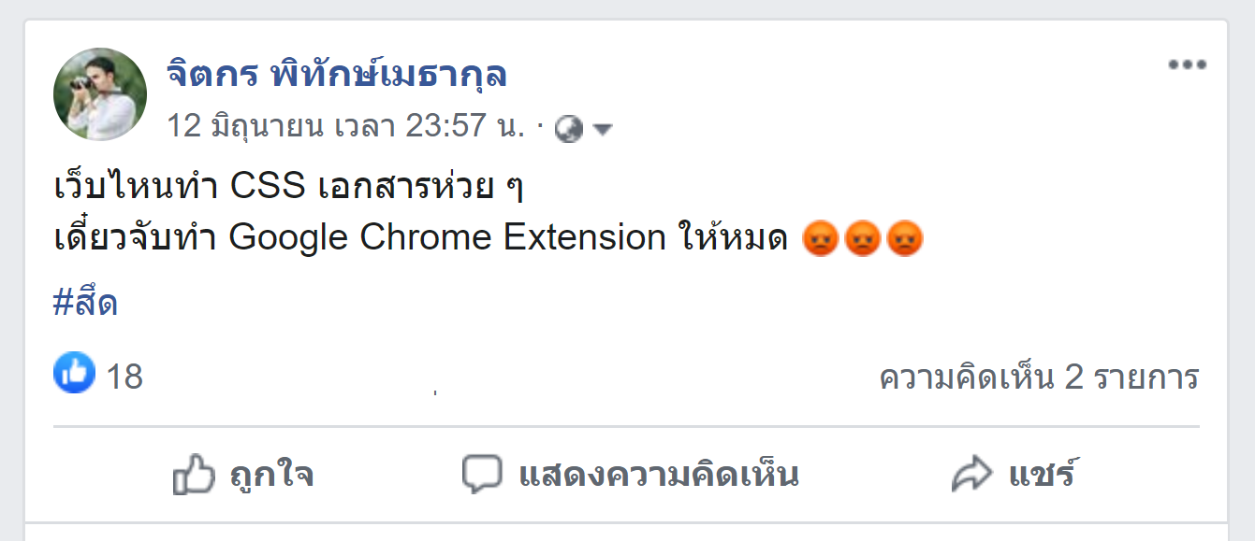This screenshot has width=1255, height=541.
Task: View the 18 reactions count
Action: tap(124, 377)
